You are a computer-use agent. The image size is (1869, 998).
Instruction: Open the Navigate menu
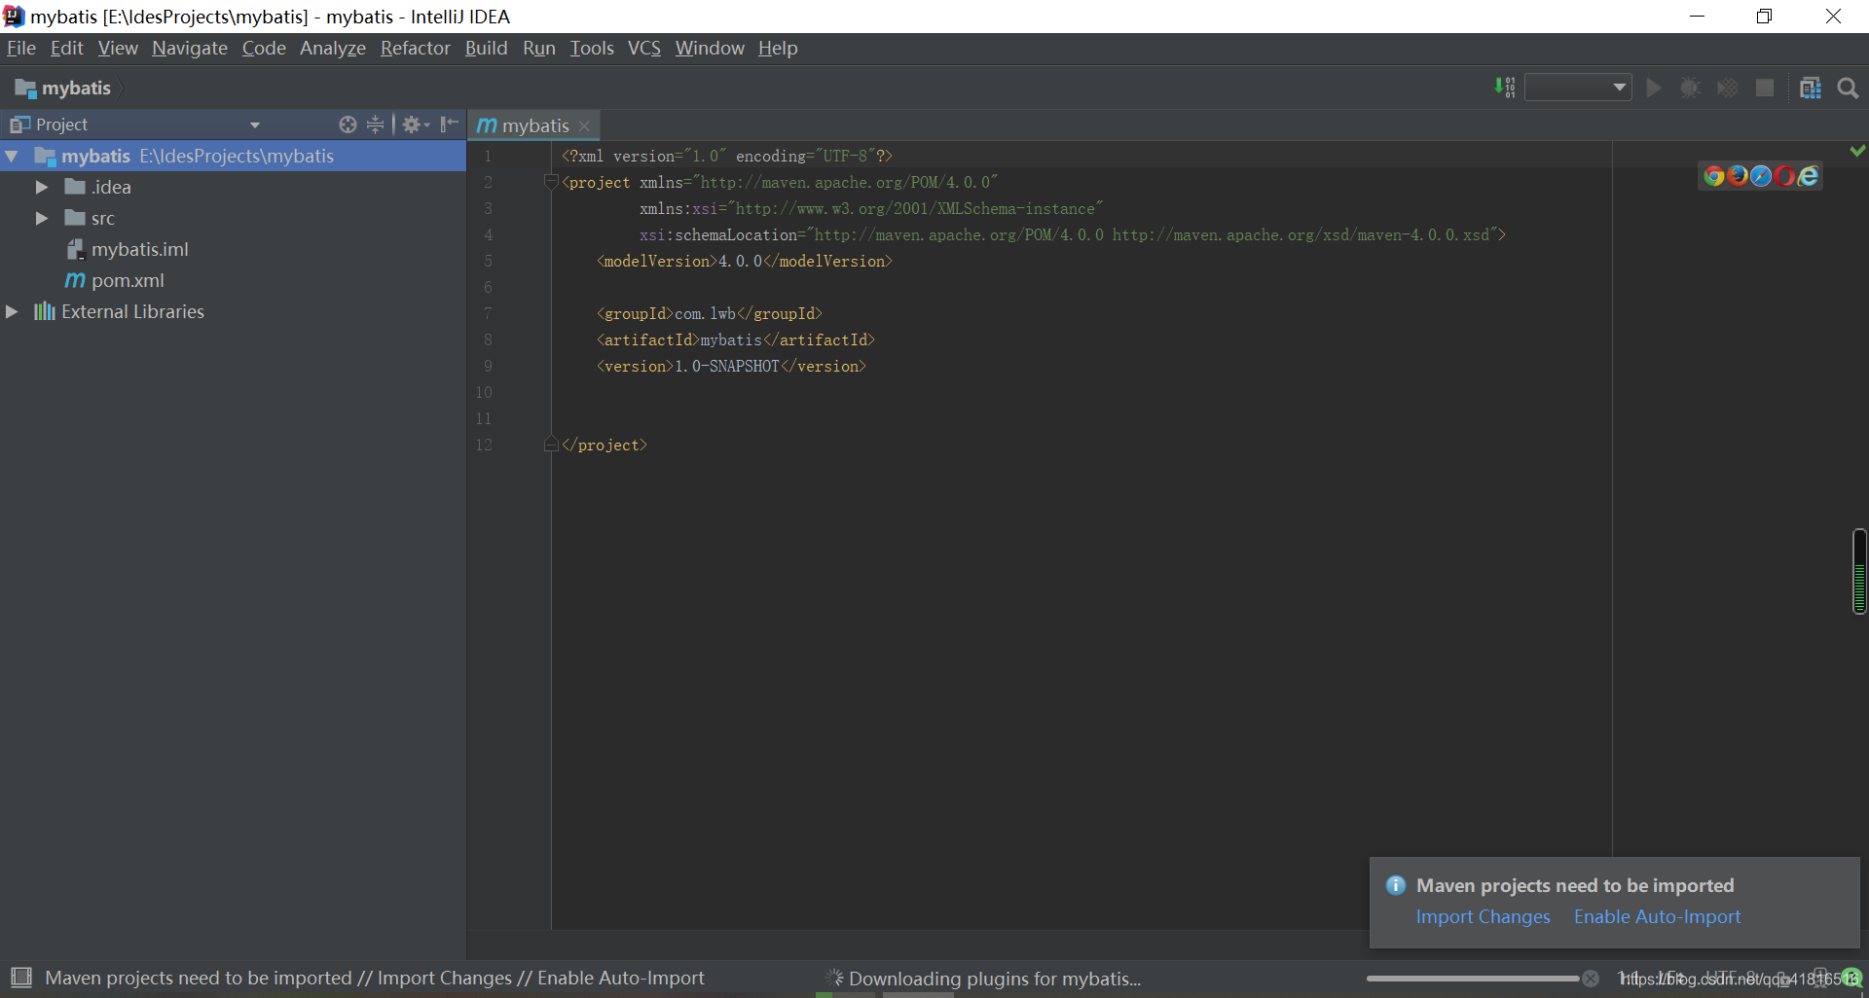coord(190,48)
